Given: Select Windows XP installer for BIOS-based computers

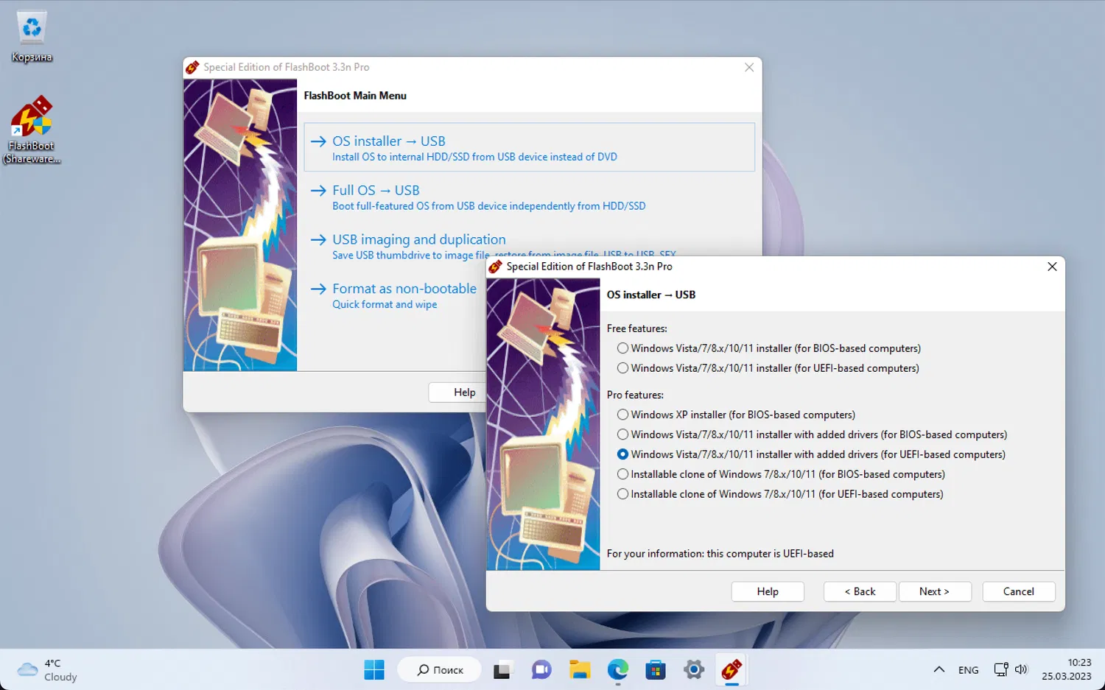Looking at the screenshot, I should pos(736,415).
